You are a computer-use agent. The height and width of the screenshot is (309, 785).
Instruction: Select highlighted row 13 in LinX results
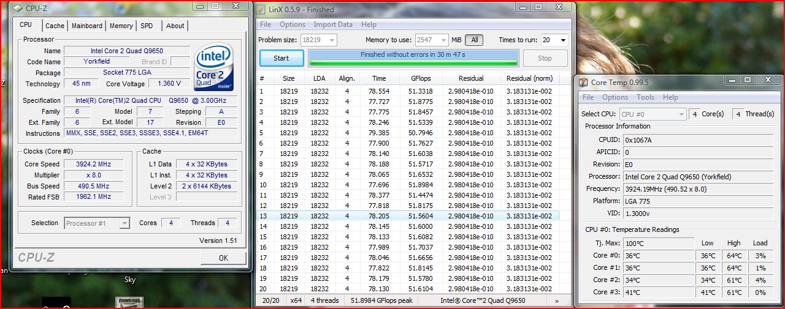coord(409,216)
